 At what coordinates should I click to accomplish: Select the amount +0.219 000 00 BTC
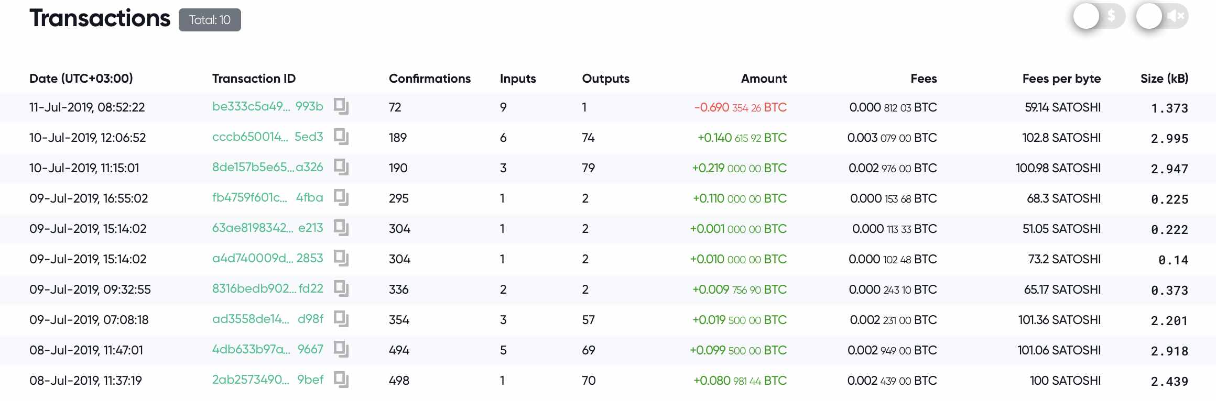740,168
